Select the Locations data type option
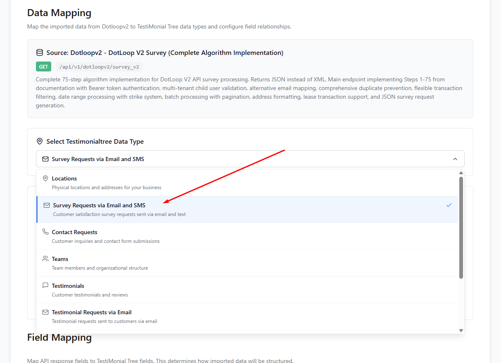501x363 pixels. [x=247, y=183]
